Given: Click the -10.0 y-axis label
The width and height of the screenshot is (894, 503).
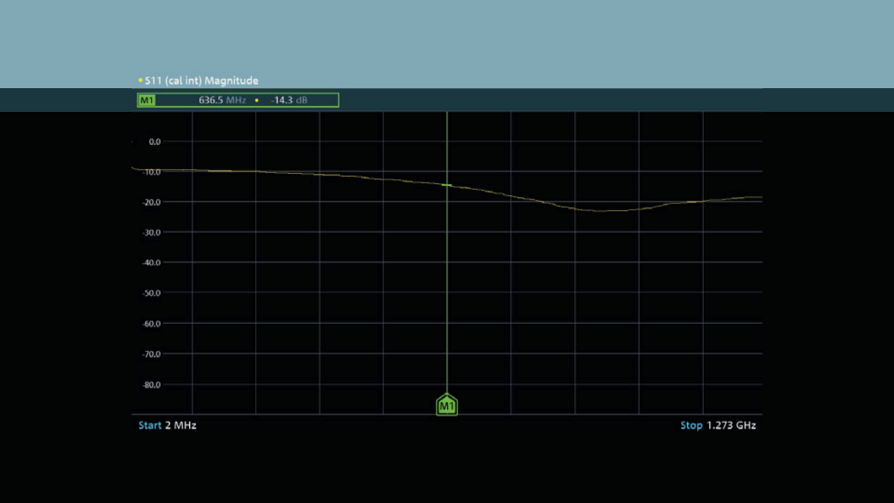Looking at the screenshot, I should click(153, 172).
